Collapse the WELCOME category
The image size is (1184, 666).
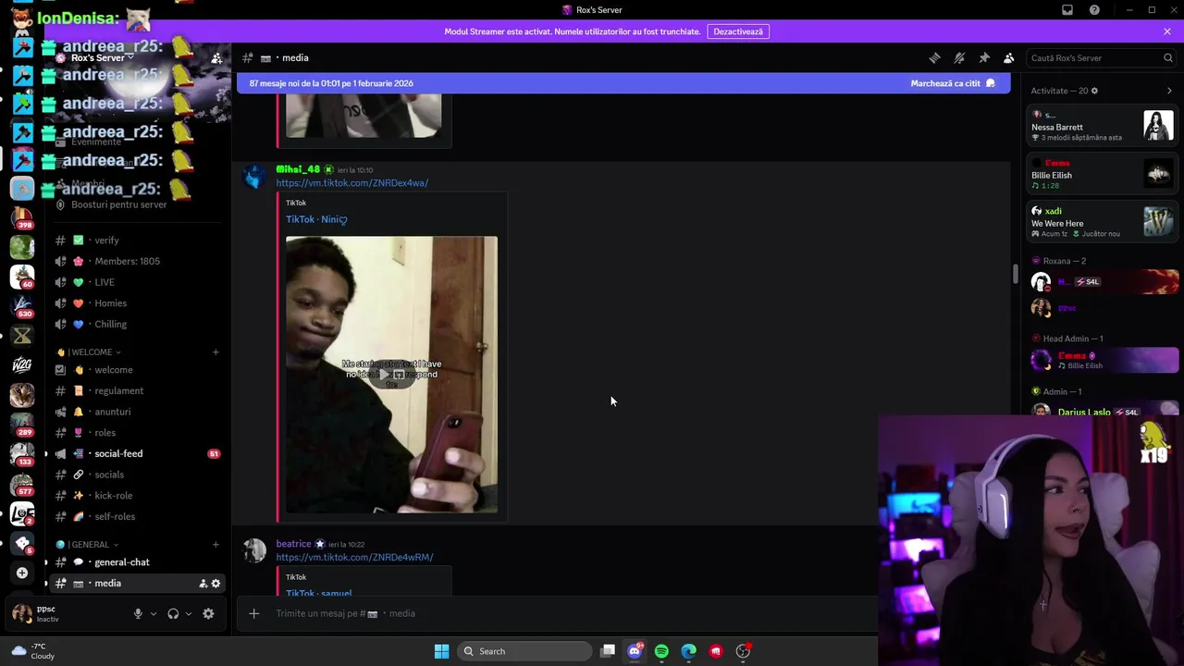[x=89, y=352]
